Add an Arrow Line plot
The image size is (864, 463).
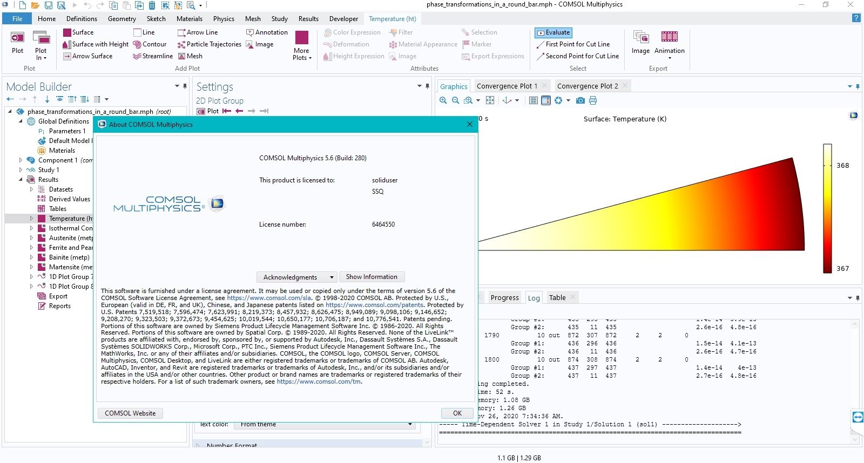coord(198,32)
